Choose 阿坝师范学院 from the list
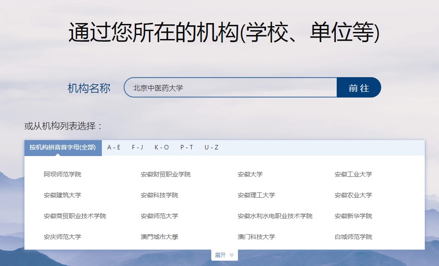This screenshot has height=266, width=439. (x=63, y=174)
